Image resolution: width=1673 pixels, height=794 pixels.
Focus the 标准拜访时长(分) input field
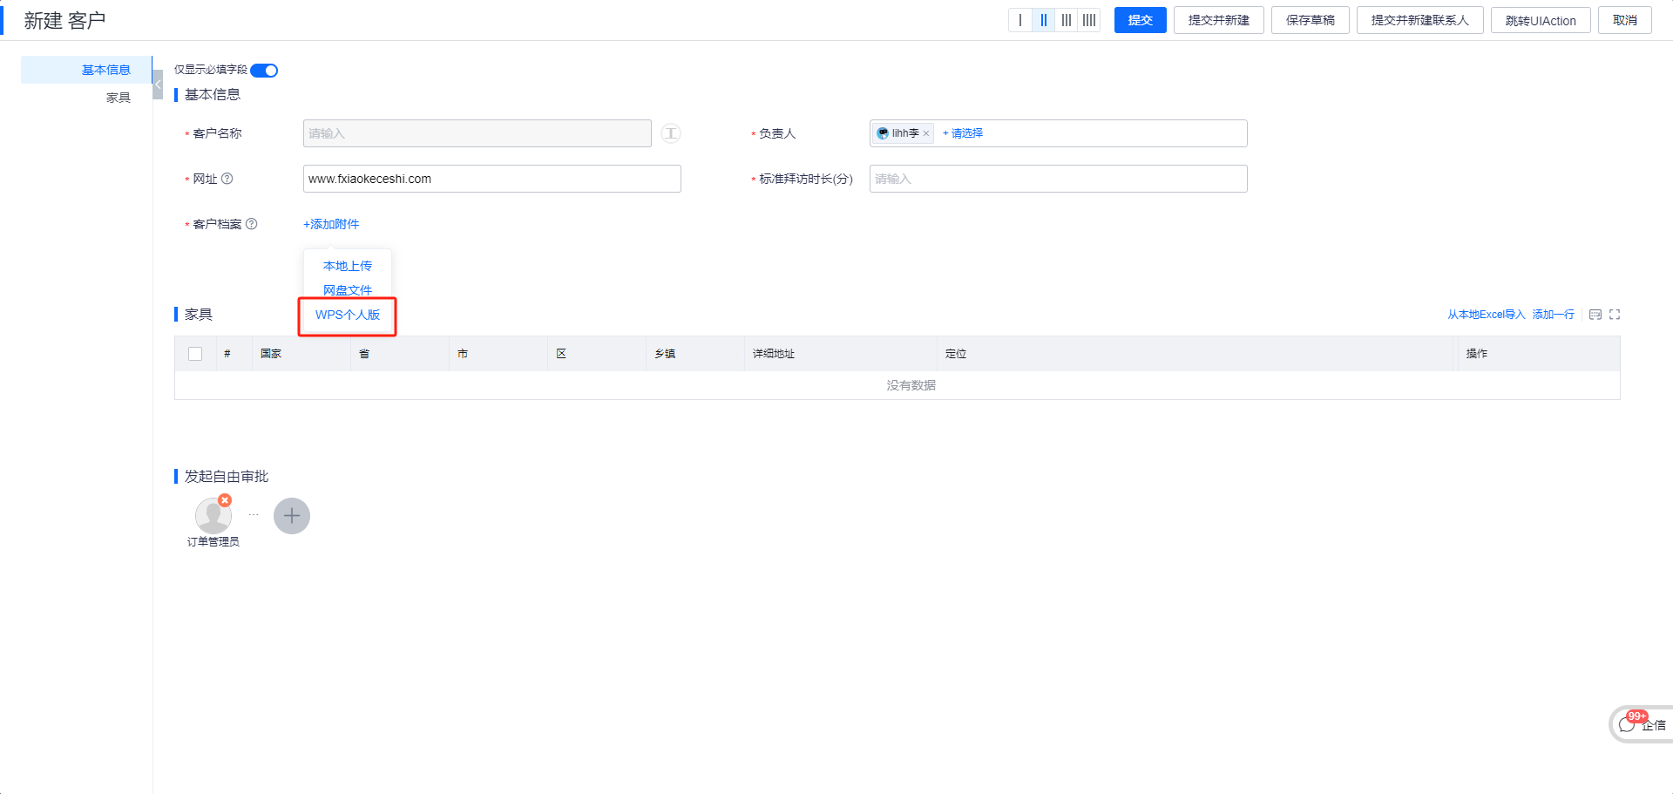tap(1059, 179)
